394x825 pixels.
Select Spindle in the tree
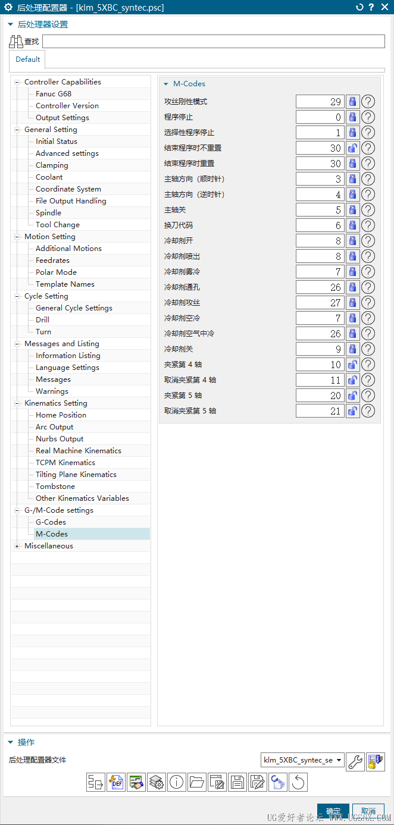tap(48, 213)
